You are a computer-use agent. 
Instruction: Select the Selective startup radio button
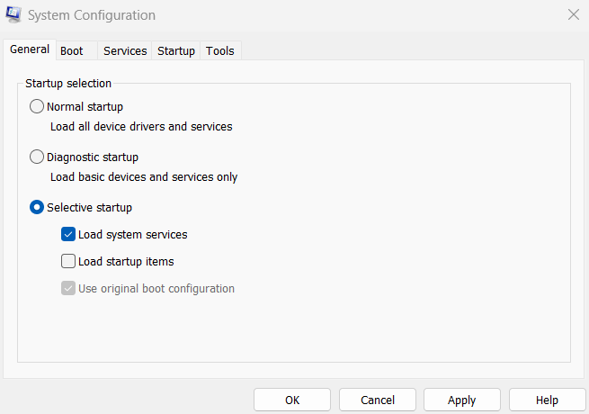click(x=37, y=208)
